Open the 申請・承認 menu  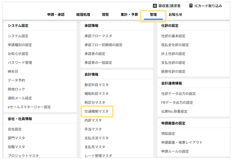56,14
